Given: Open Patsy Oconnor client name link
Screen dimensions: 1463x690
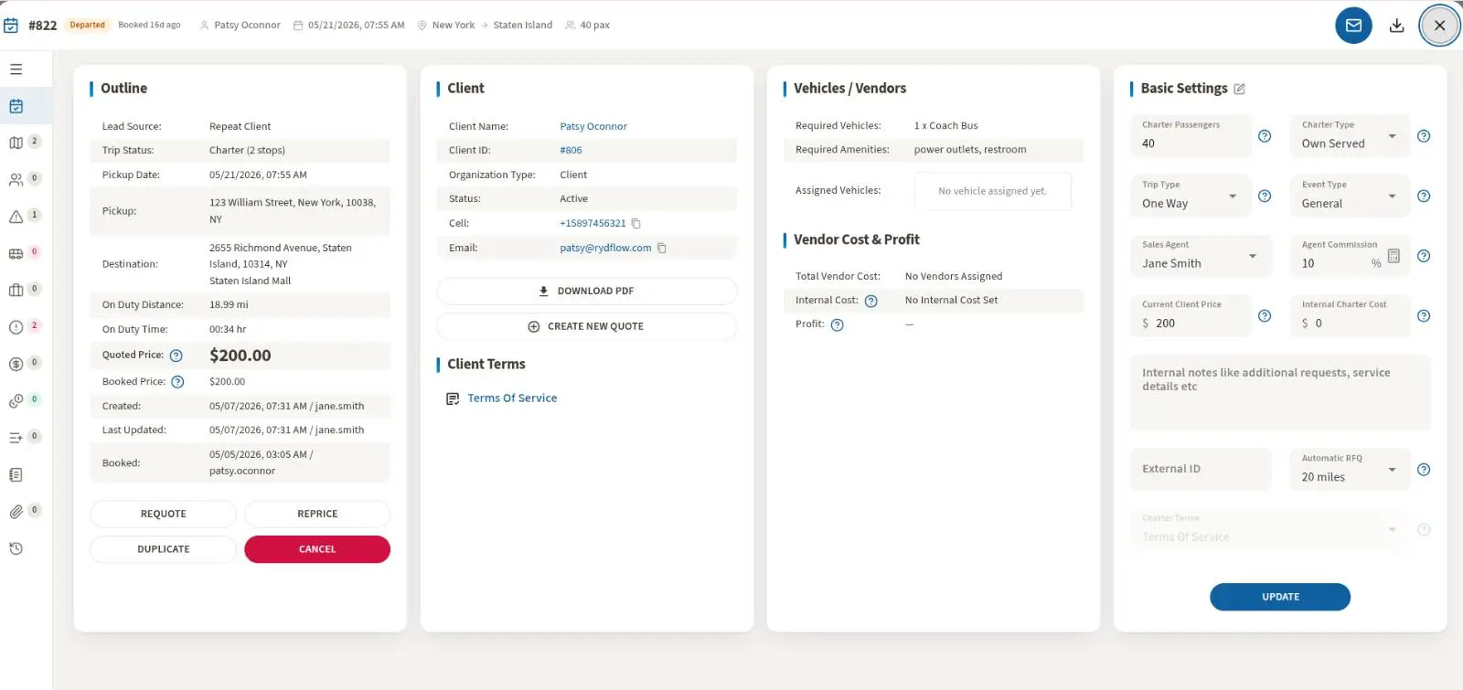Looking at the screenshot, I should 593,126.
